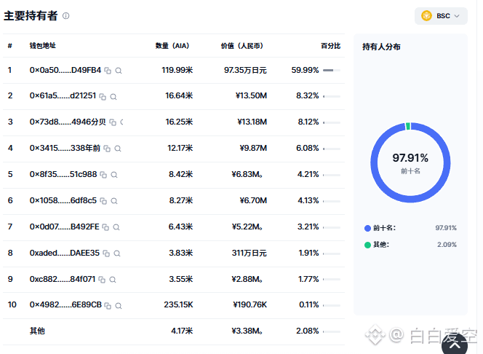Look up wallet 0x3415 with magnifier icon
Viewport: 483px width, 354px height.
point(118,149)
